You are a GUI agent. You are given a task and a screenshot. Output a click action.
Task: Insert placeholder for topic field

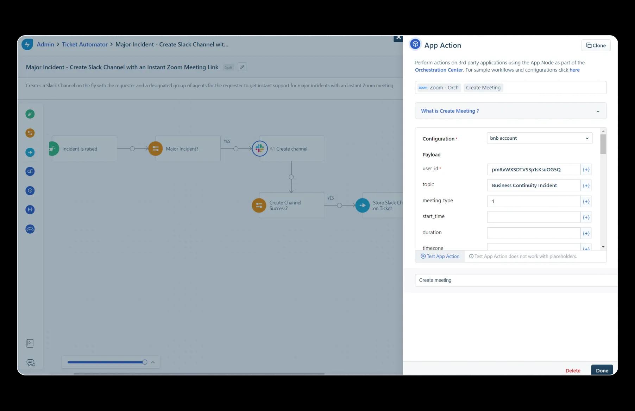[586, 185]
